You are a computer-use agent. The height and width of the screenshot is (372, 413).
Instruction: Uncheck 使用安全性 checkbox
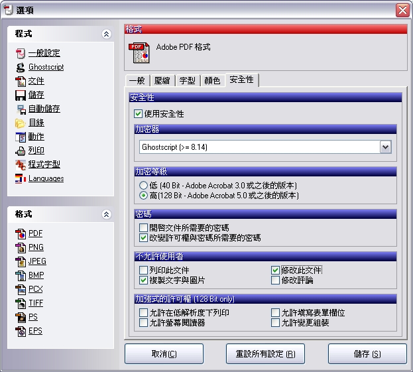[x=138, y=114]
